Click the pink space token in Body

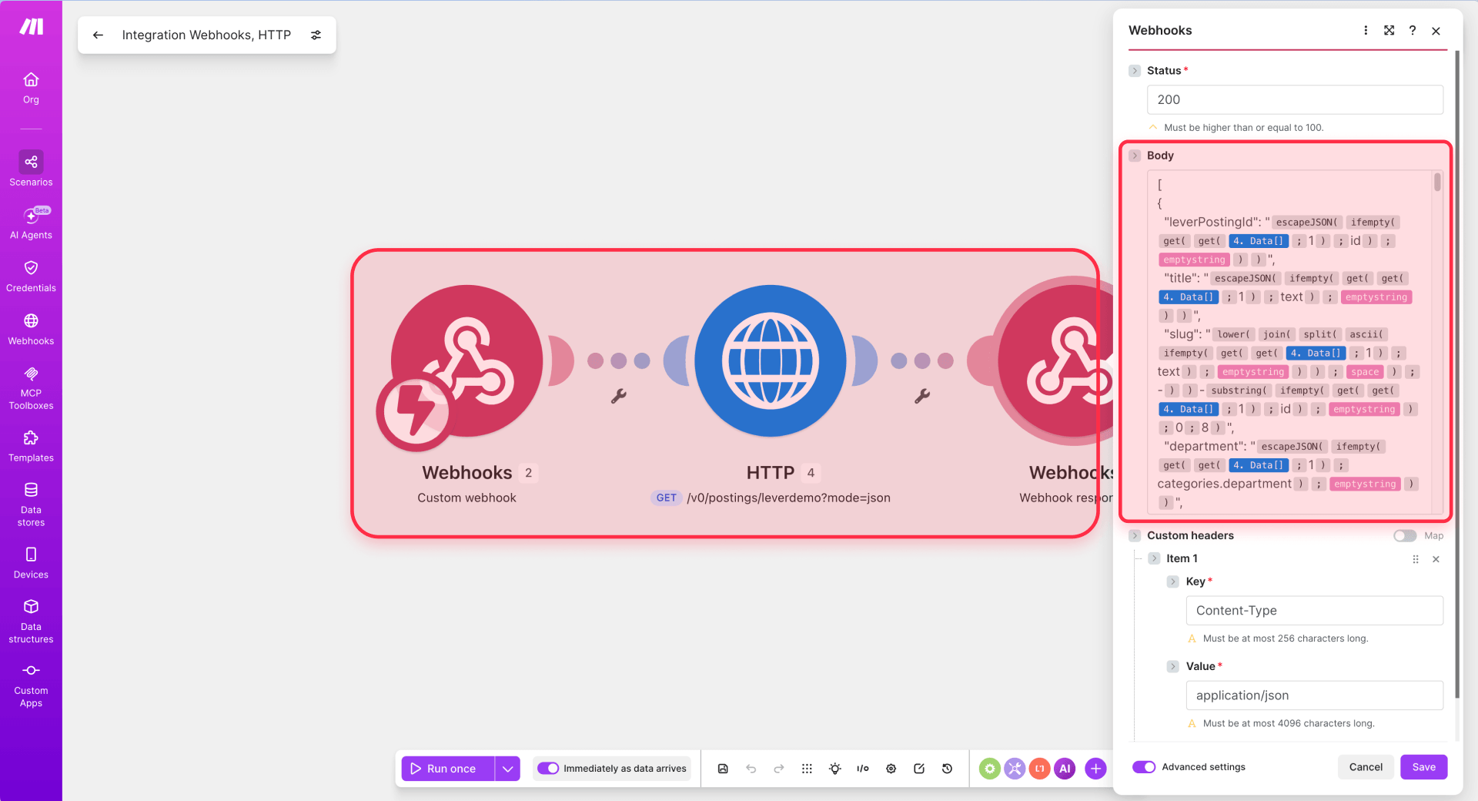pyautogui.click(x=1365, y=372)
